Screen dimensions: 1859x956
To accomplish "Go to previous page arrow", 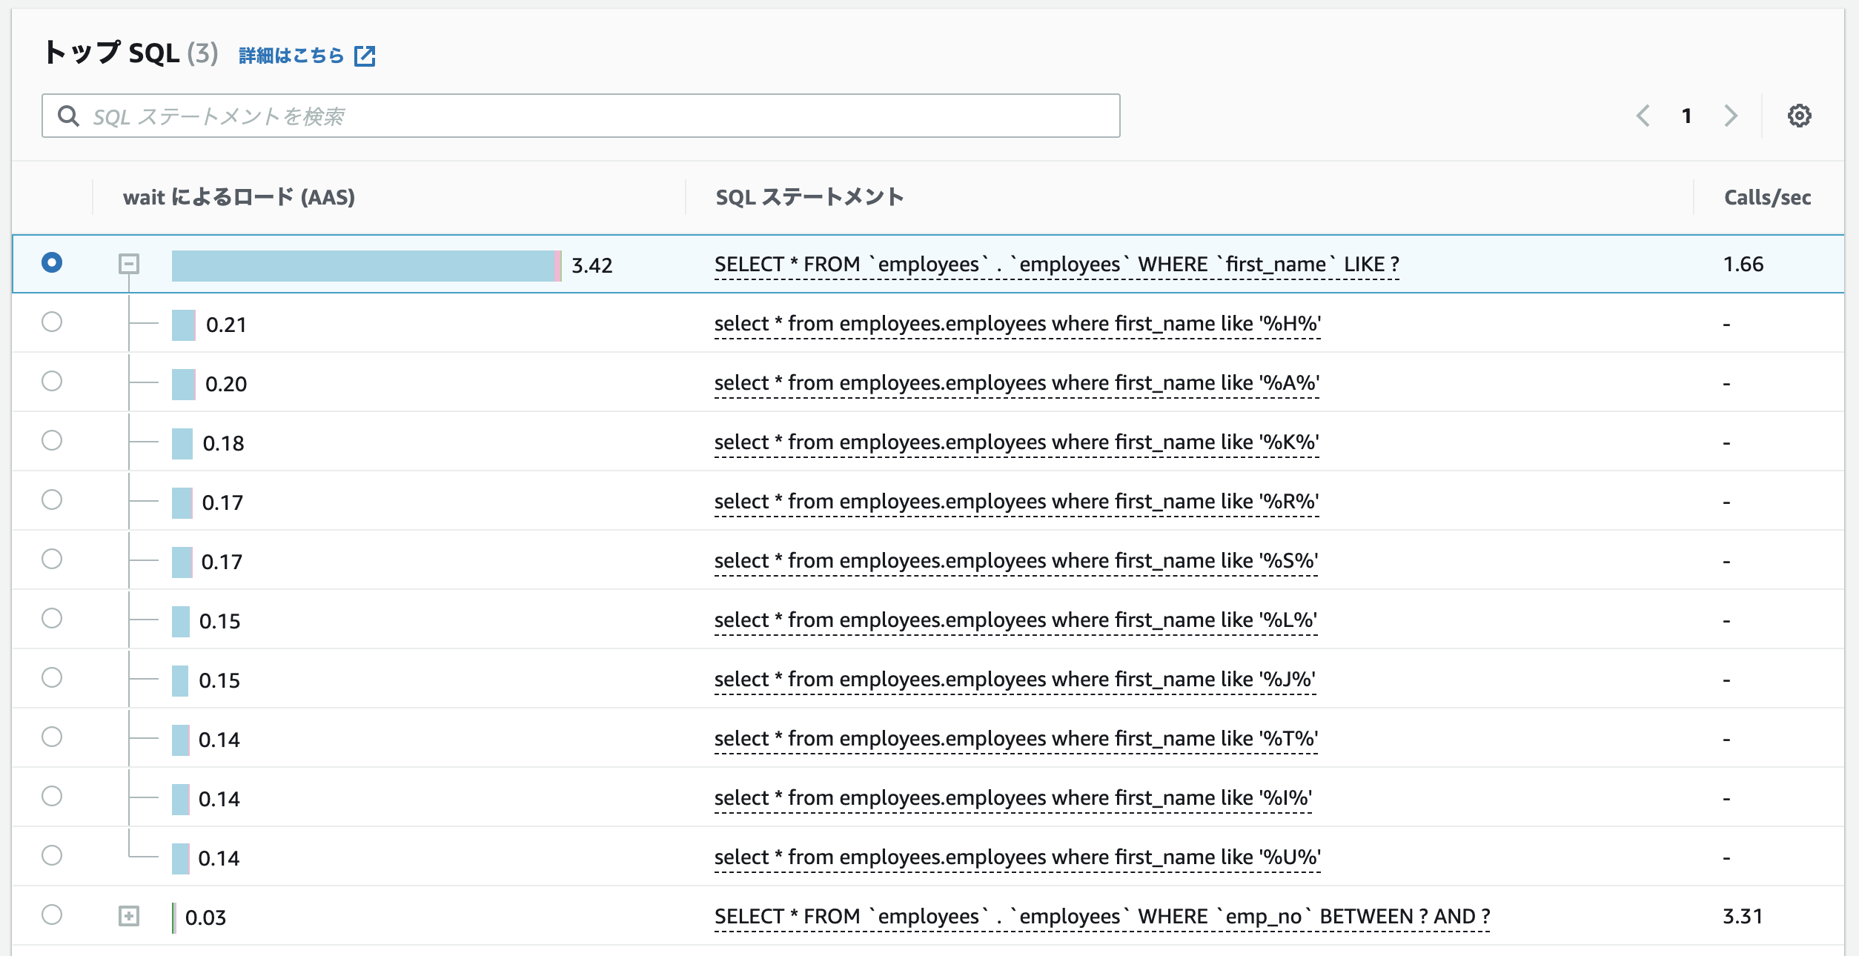I will click(x=1643, y=116).
